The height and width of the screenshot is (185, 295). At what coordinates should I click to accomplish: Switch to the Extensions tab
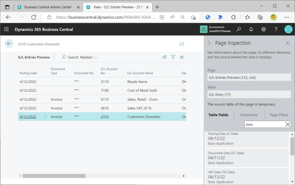(x=249, y=115)
